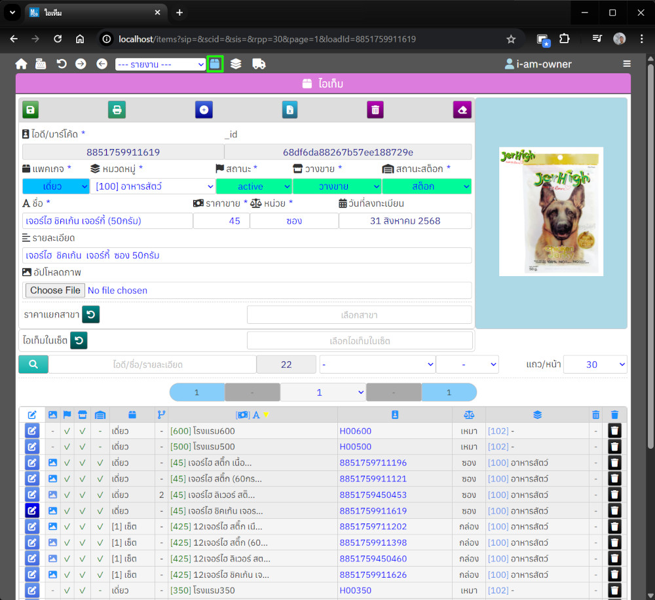The image size is (655, 600).
Task: Click the Choose File upload button
Action: click(x=55, y=291)
